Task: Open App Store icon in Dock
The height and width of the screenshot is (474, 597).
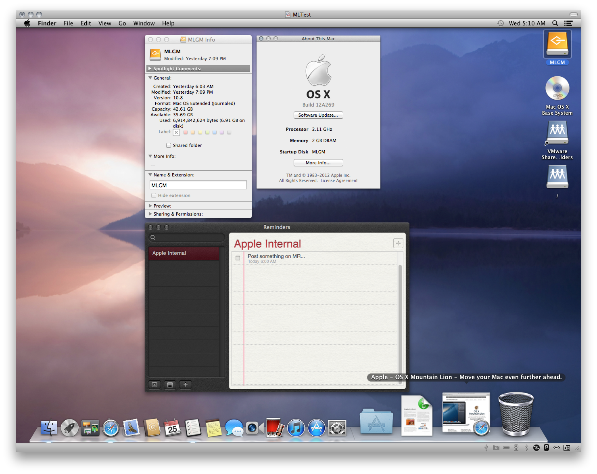Action: 317,428
